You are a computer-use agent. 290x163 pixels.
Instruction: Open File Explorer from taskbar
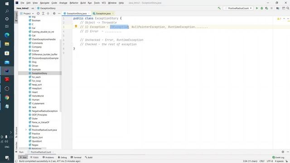7,44
